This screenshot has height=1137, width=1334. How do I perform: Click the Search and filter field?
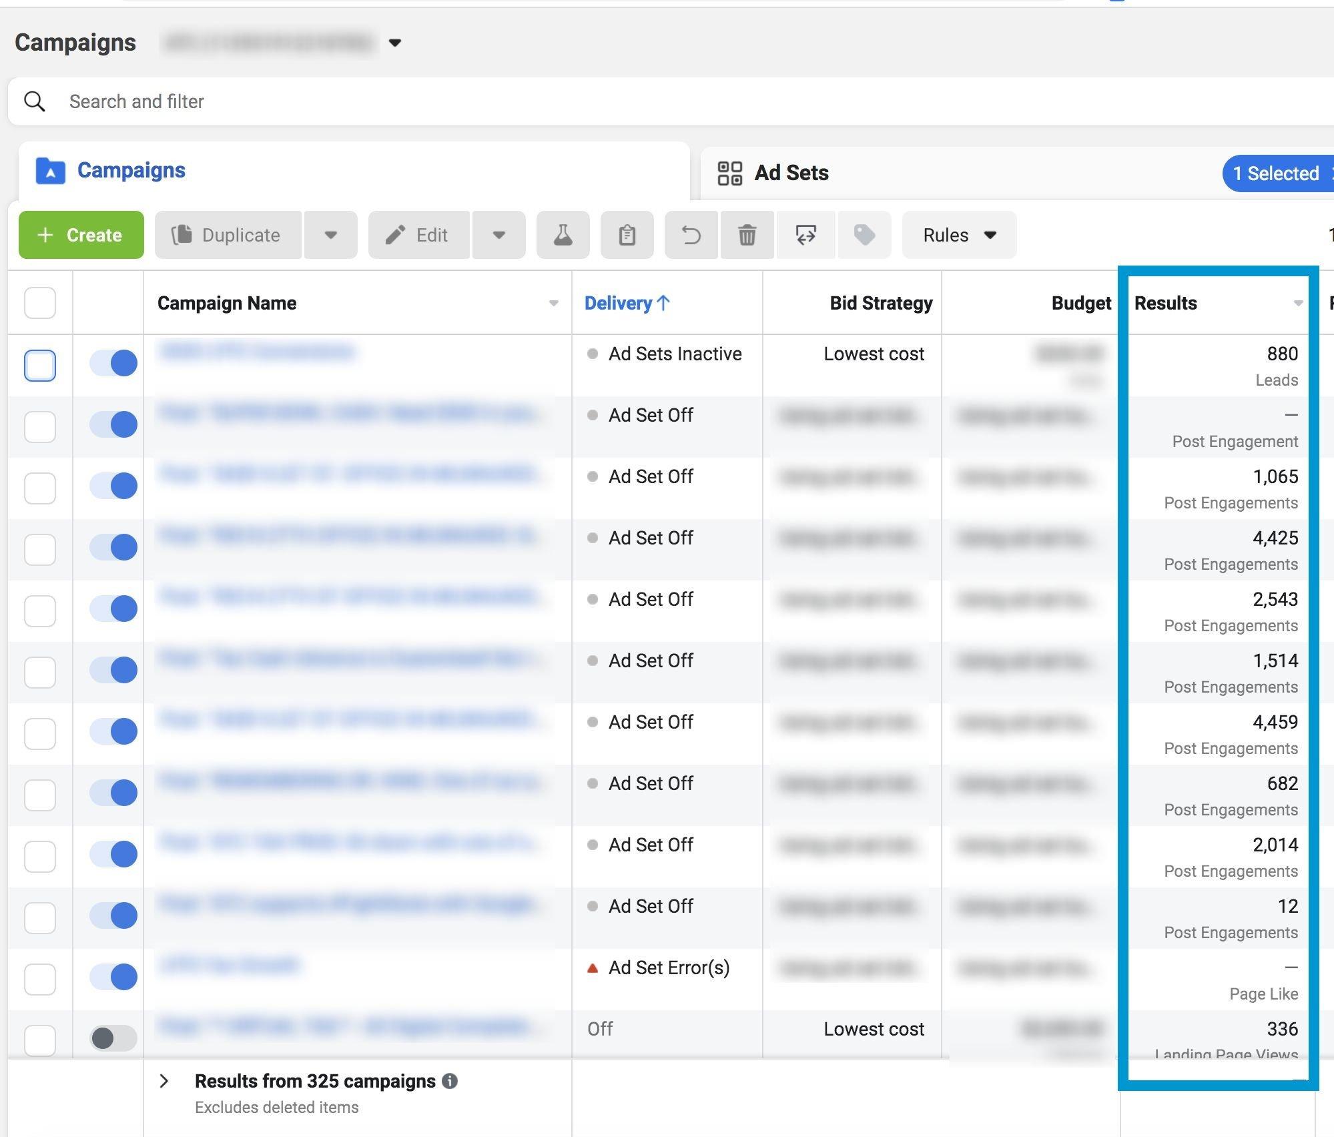[400, 101]
